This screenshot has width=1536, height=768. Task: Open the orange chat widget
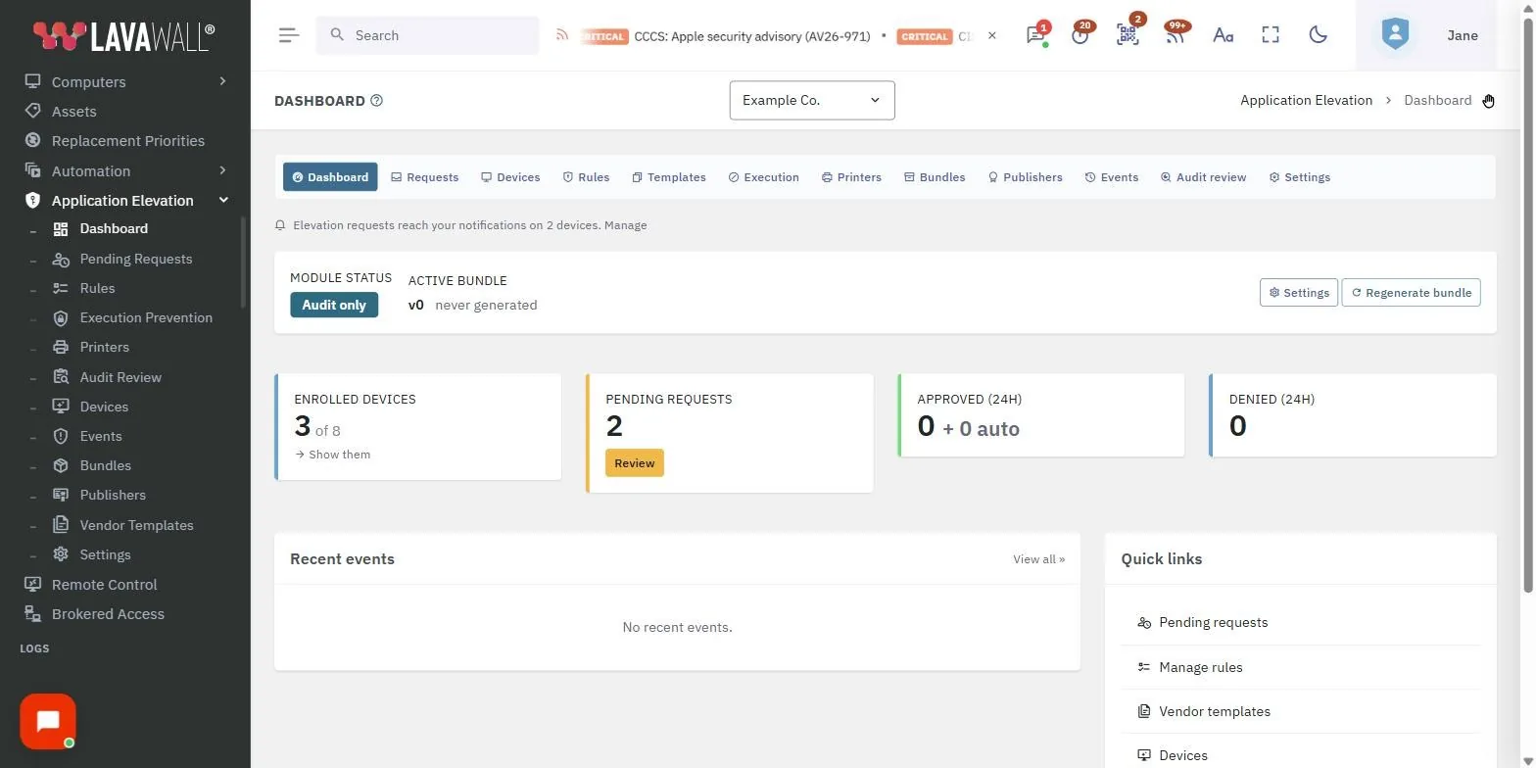48,722
